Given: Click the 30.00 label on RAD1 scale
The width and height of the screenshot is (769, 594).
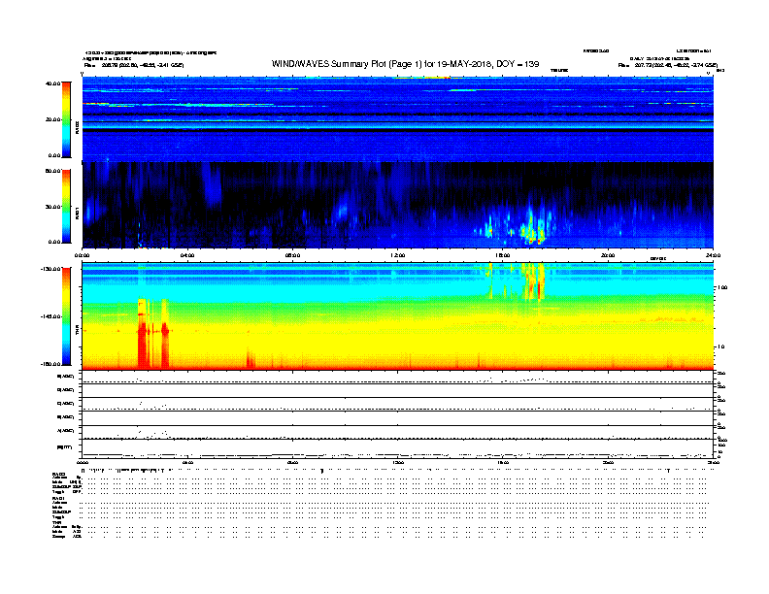Looking at the screenshot, I should point(53,207).
